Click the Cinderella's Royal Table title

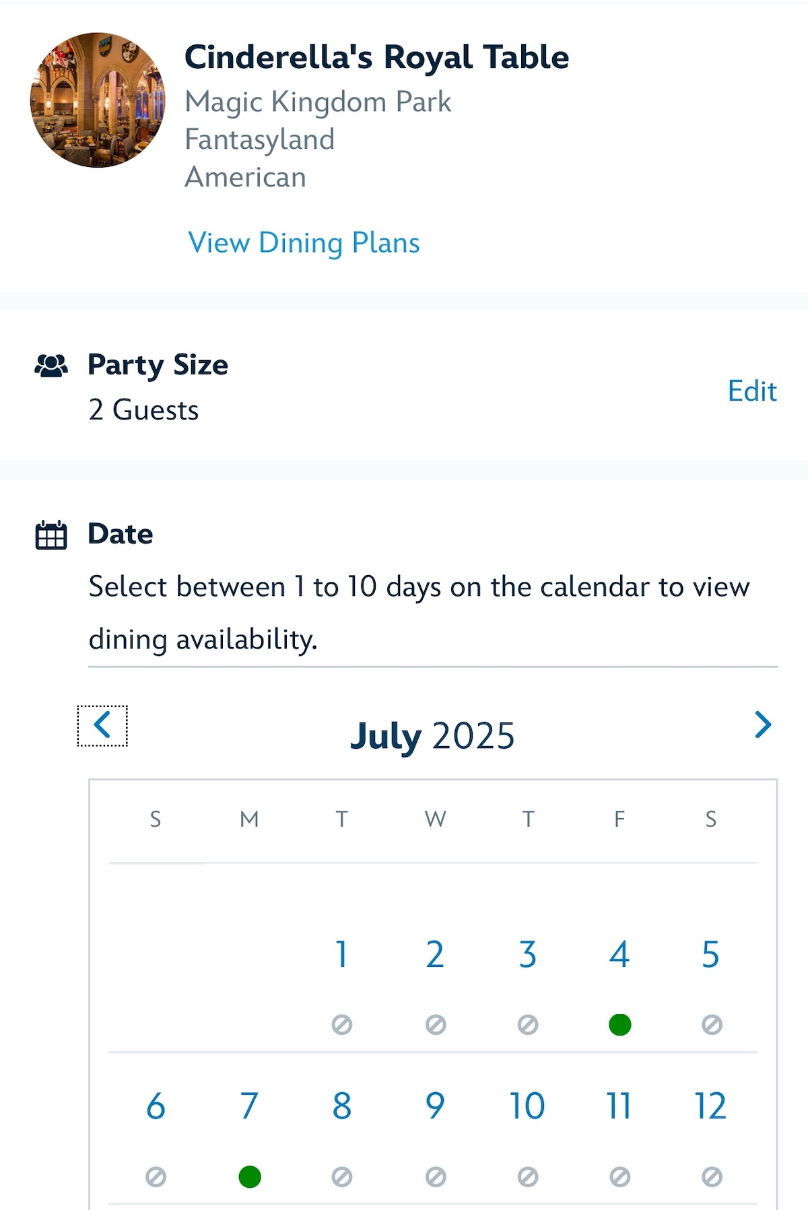(377, 57)
